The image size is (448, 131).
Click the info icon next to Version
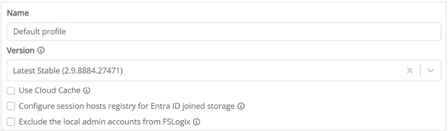(x=41, y=50)
